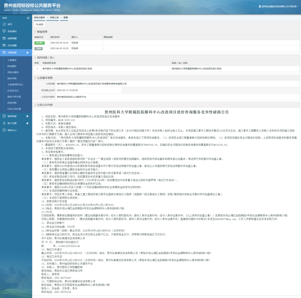301x298 pixels.
Task: Select 政府采购 in the sidebar
Action: pyautogui.click(x=12, y=78)
